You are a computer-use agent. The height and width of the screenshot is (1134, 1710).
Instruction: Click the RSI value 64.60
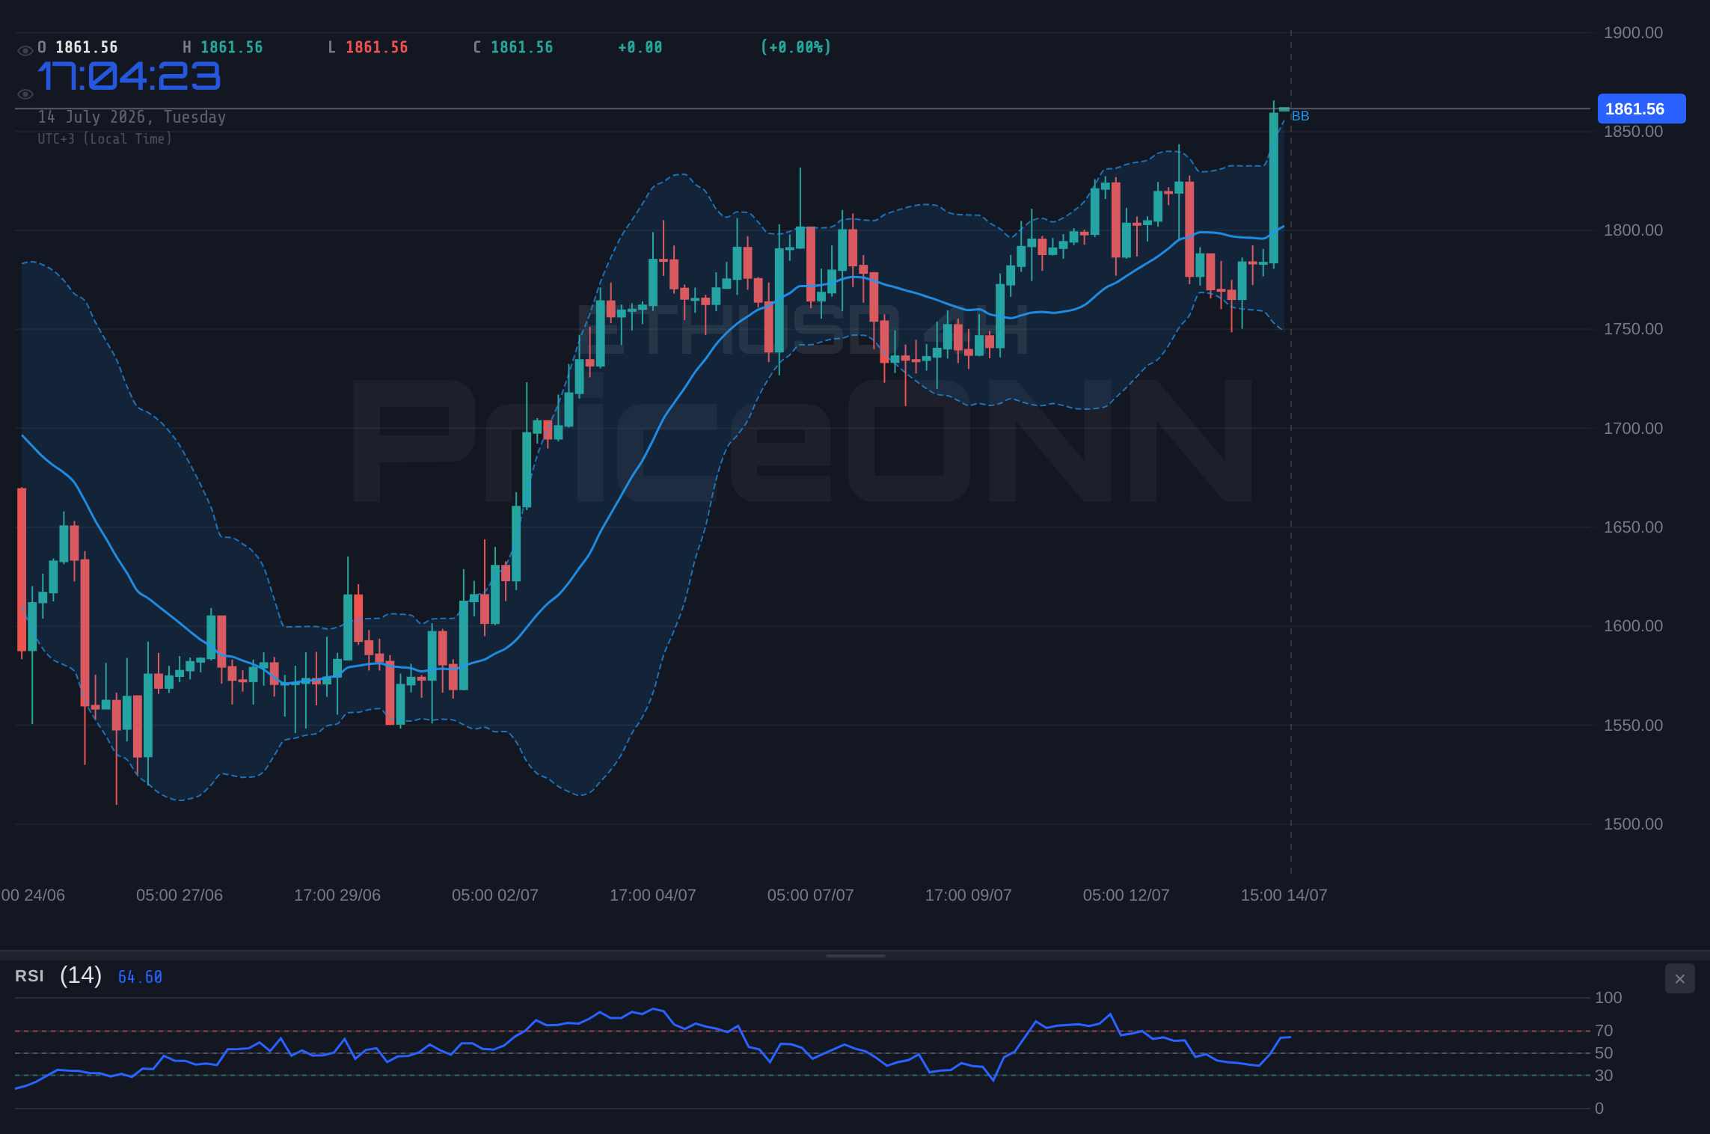(x=140, y=977)
